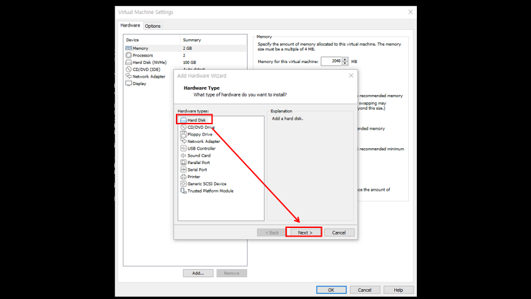The image size is (531, 299).
Task: Select the Processors device label
Action: [x=143, y=55]
